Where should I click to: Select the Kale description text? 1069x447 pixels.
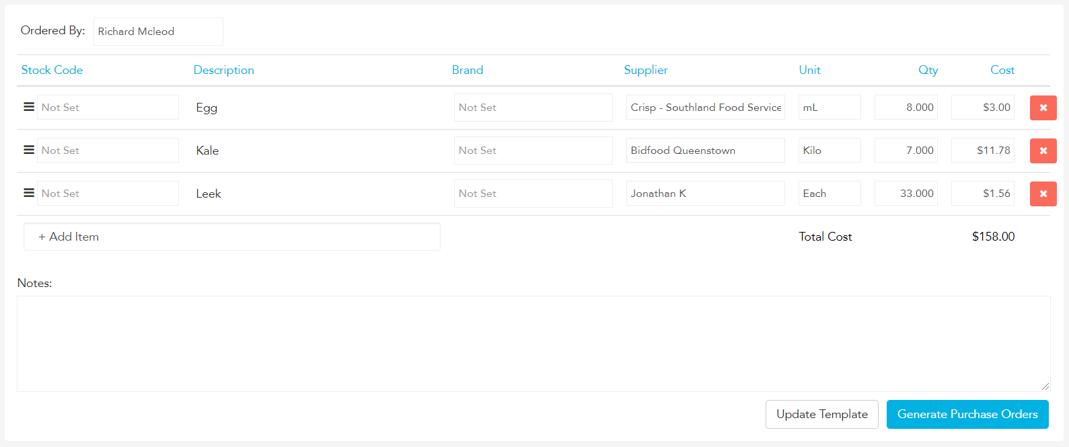click(207, 151)
